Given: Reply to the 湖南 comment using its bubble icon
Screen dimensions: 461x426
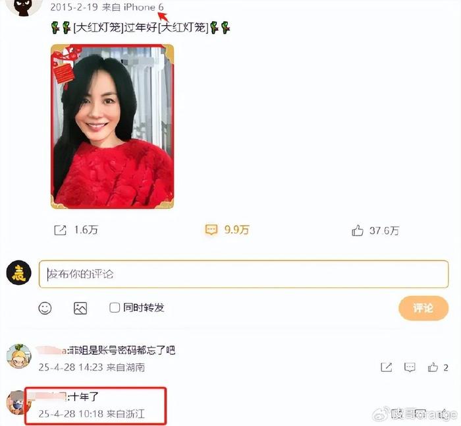Looking at the screenshot, I should [410, 367].
